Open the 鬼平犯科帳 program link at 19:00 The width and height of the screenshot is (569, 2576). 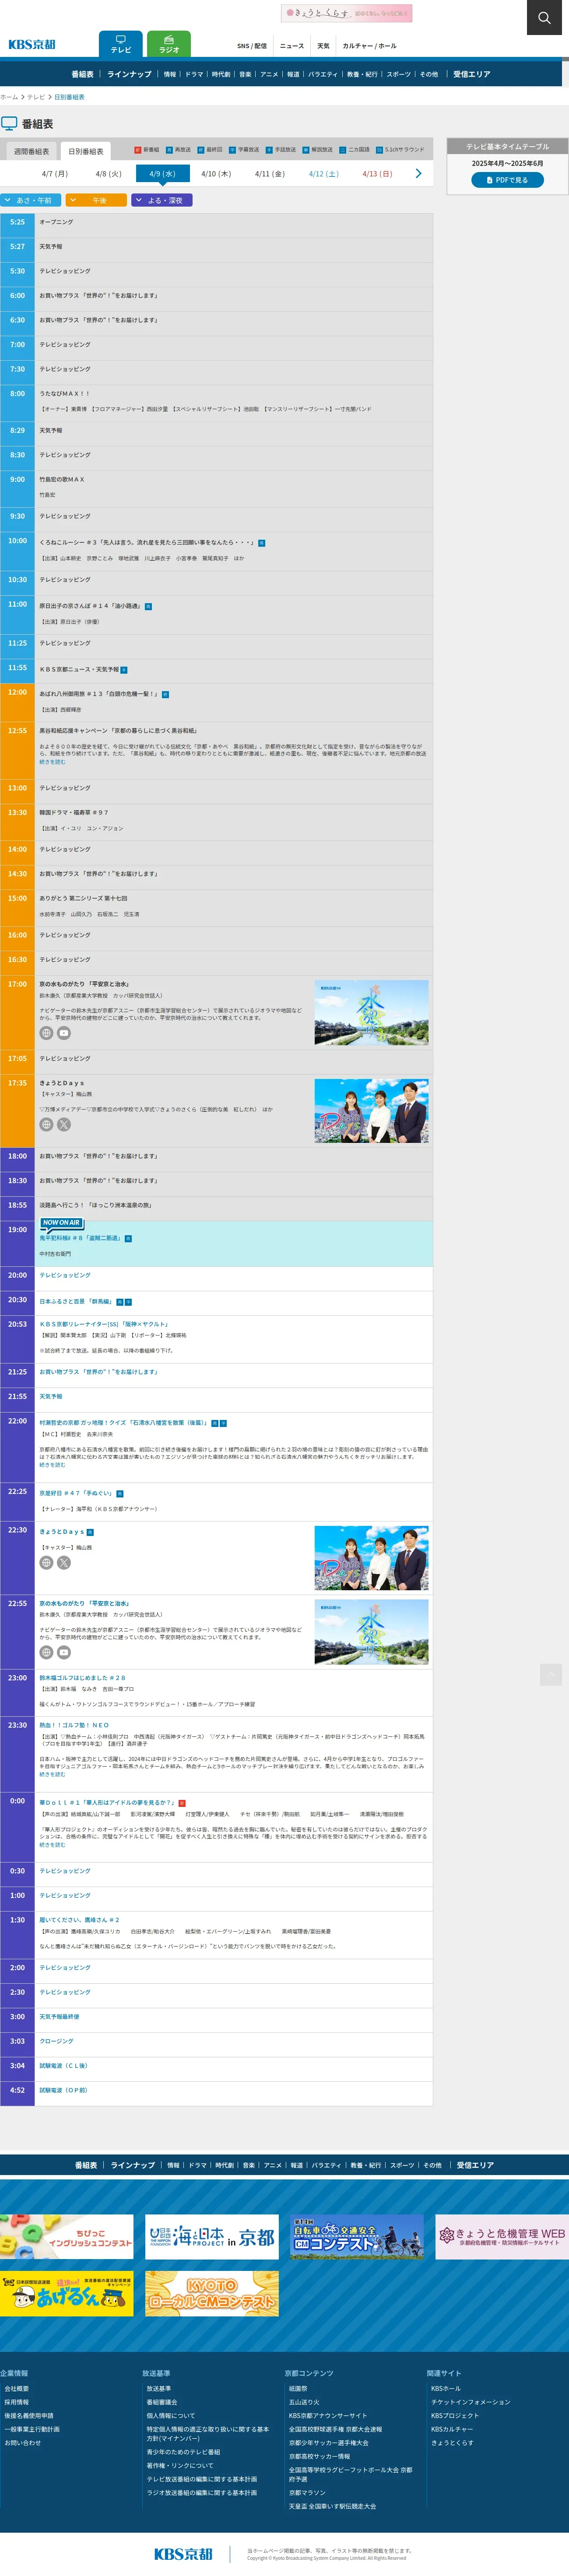tap(80, 1238)
